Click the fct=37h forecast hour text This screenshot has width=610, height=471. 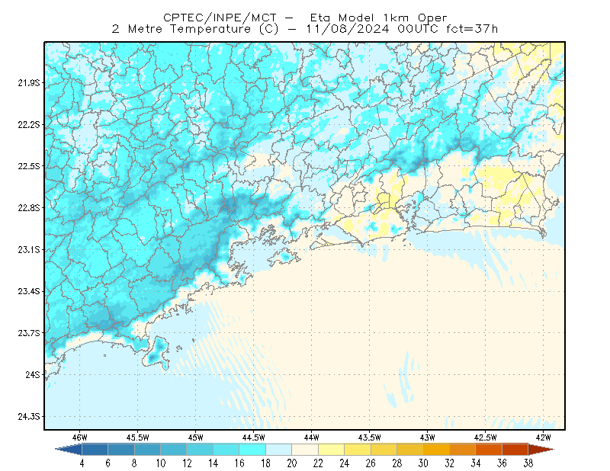472,29
